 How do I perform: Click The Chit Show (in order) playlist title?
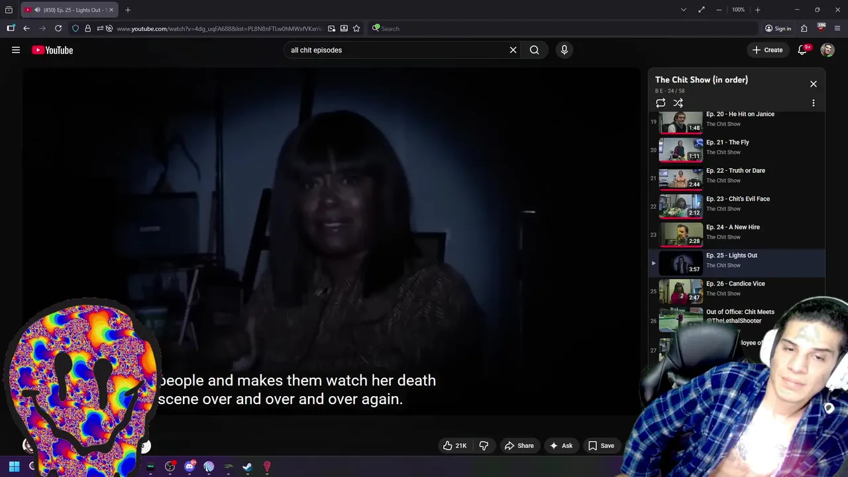click(x=702, y=79)
